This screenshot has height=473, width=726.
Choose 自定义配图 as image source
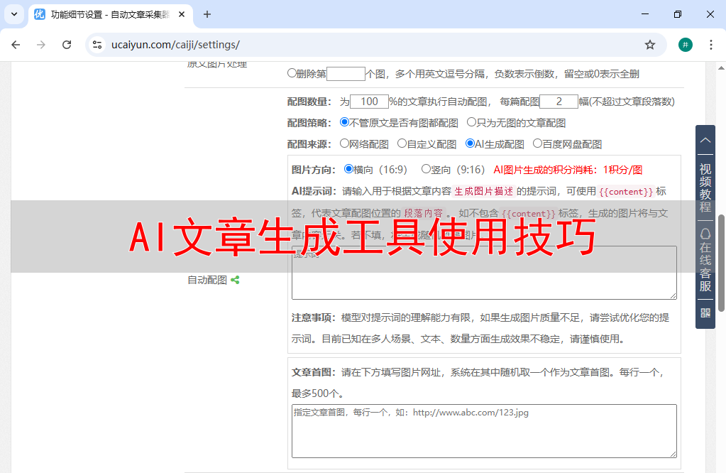tap(402, 143)
